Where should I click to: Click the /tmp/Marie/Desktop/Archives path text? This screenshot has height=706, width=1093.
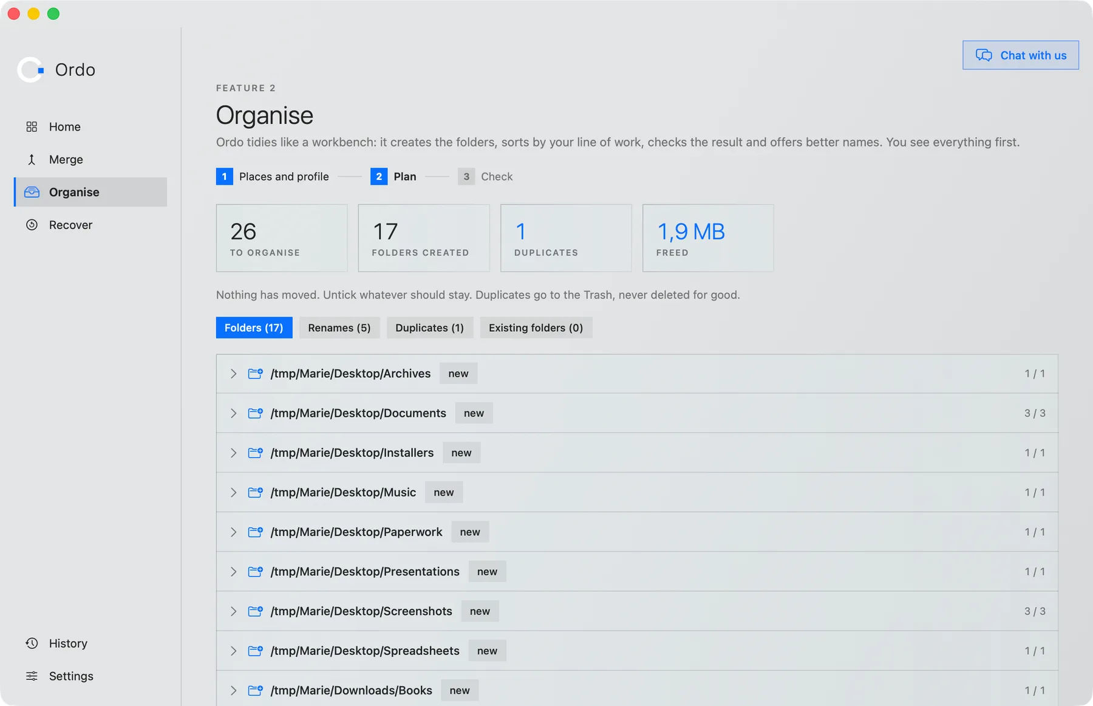350,374
